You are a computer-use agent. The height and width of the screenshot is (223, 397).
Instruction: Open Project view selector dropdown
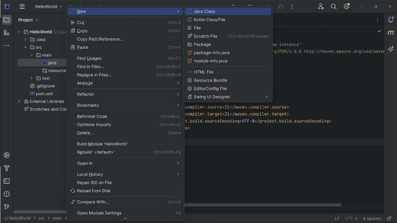[28, 20]
